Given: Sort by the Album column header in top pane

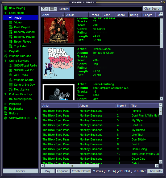Looking at the screenshot, I should (77, 15).
